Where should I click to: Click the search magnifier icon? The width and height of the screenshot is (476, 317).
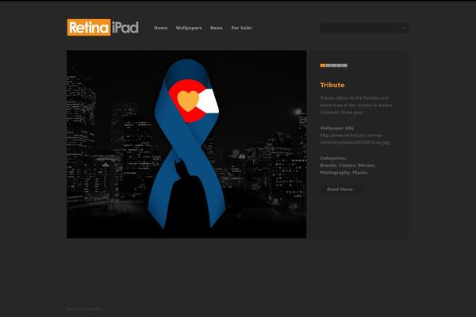(404, 29)
